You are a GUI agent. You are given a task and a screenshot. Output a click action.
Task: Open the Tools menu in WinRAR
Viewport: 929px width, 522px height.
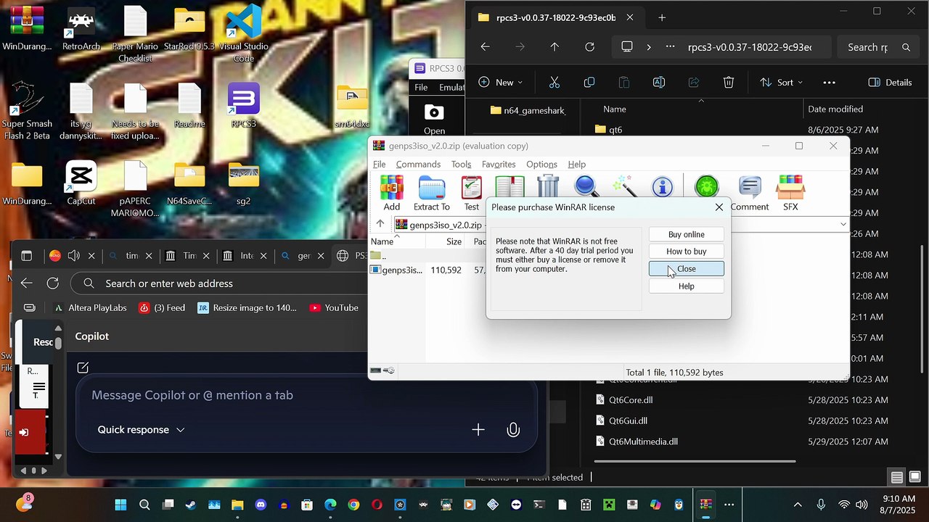(461, 165)
